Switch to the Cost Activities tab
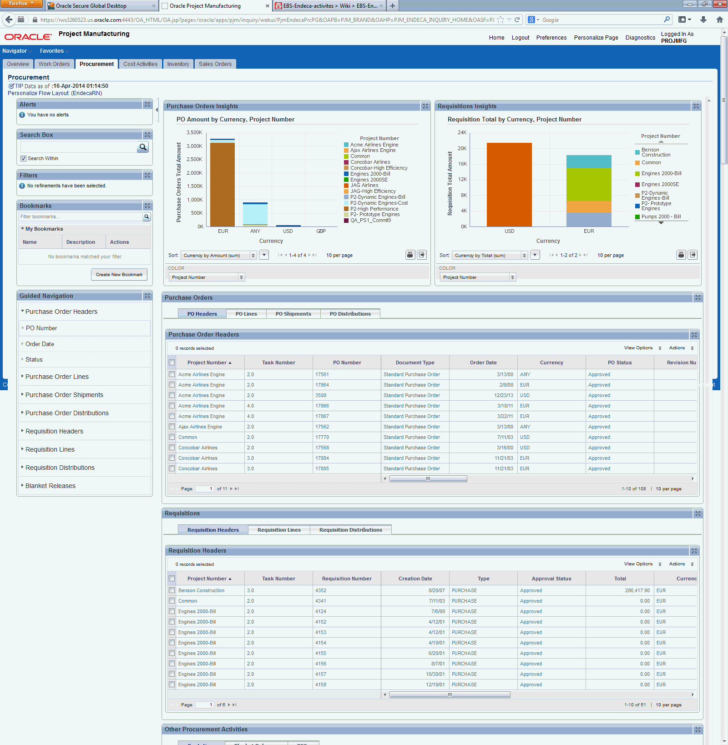This screenshot has height=745, width=728. coord(140,64)
